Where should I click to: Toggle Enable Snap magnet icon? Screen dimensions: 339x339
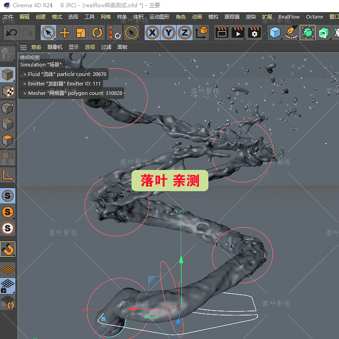pyautogui.click(x=8, y=249)
